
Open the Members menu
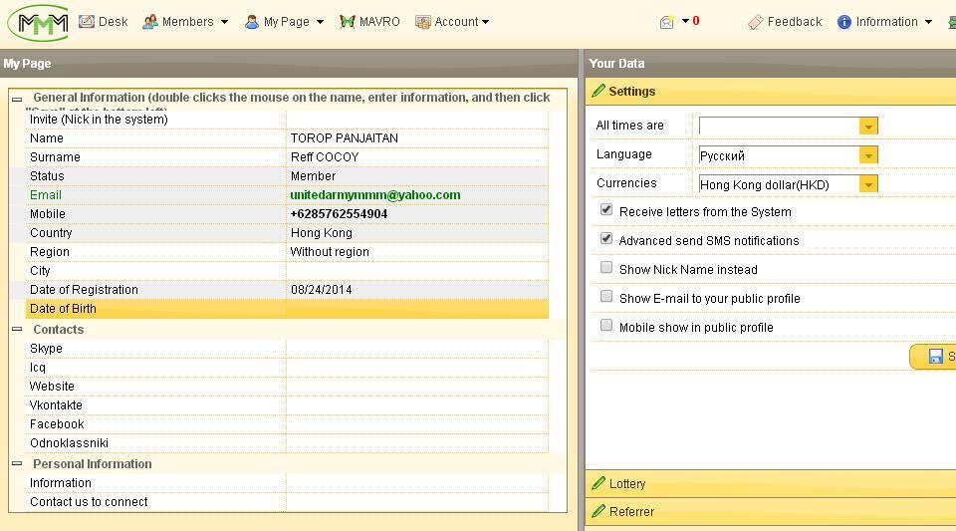[186, 22]
